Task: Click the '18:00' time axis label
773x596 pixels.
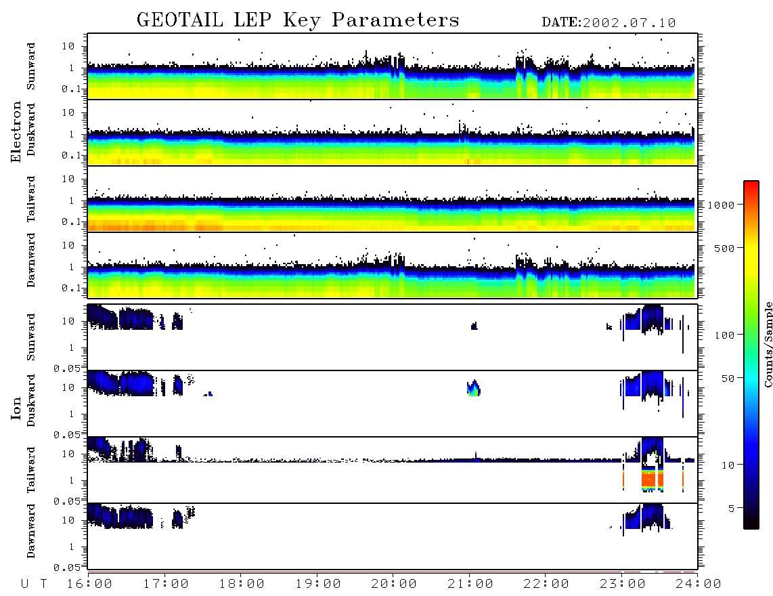Action: coord(241,584)
